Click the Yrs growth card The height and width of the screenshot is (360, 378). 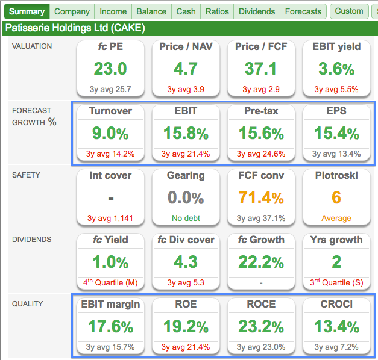(336, 261)
